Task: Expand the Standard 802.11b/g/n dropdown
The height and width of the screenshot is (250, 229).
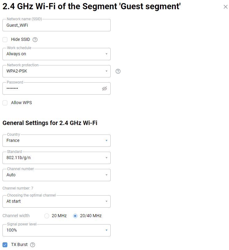Action: click(x=57, y=158)
